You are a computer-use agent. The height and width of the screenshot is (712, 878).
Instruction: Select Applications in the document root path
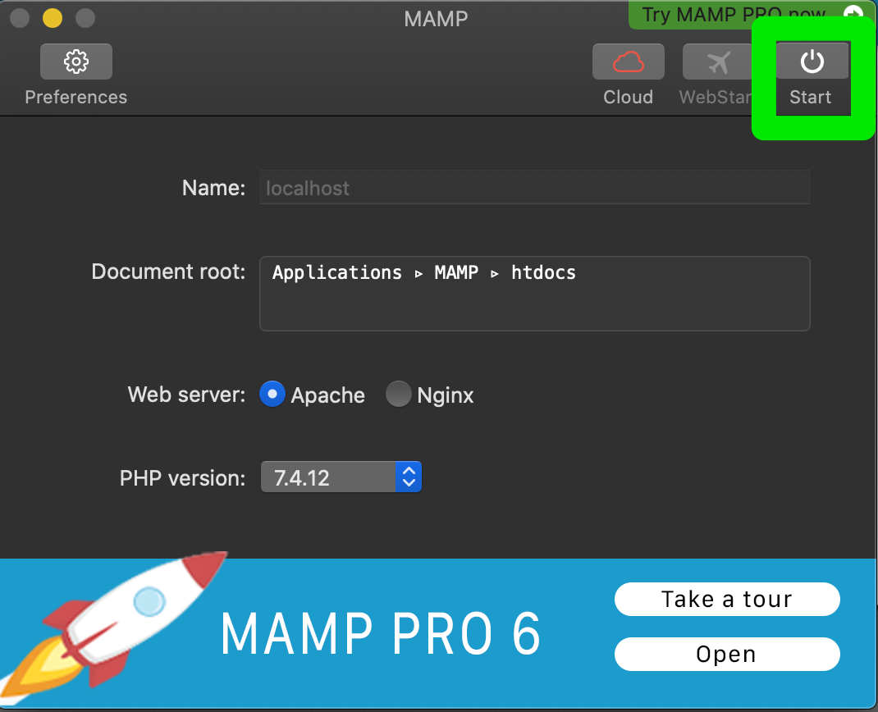[337, 272]
